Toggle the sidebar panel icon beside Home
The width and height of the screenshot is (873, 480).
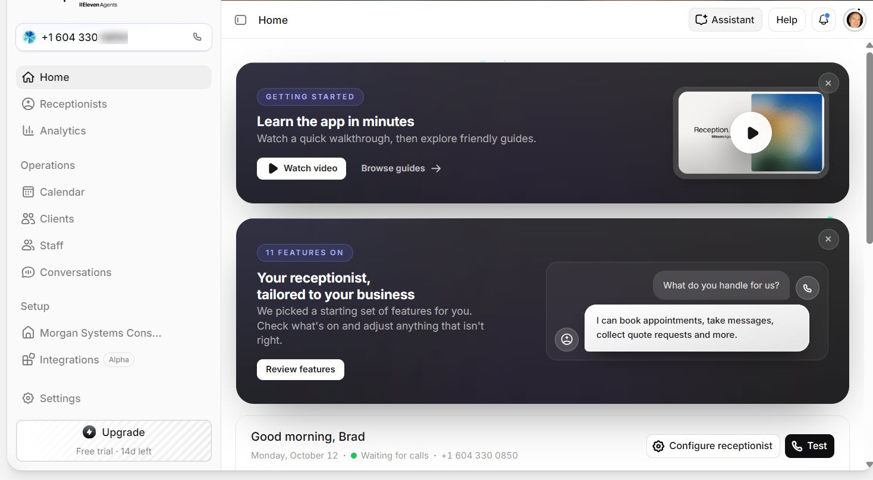pos(240,20)
